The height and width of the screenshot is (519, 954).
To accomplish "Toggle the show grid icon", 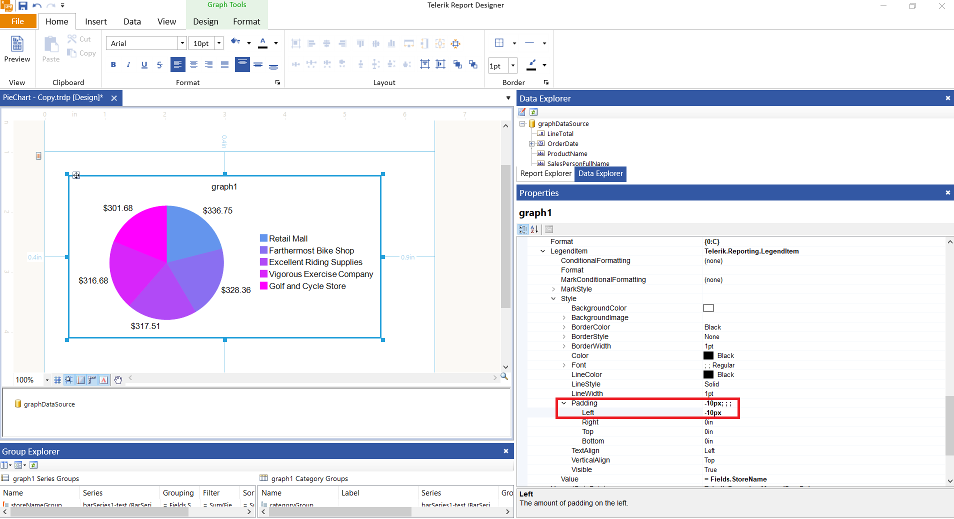I will (57, 380).
